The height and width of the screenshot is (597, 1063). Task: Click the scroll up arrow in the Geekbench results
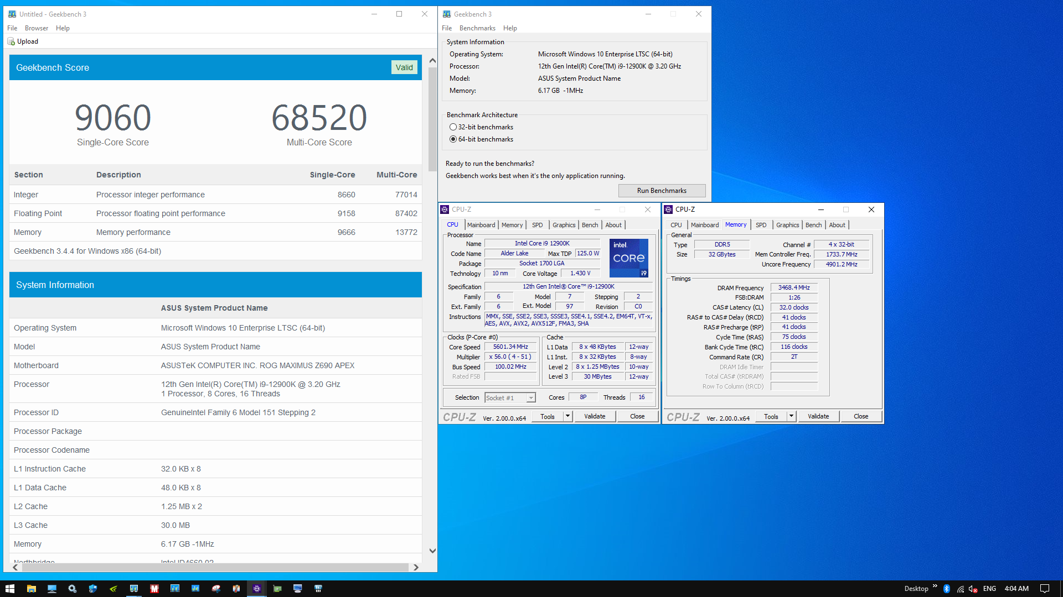[432, 61]
